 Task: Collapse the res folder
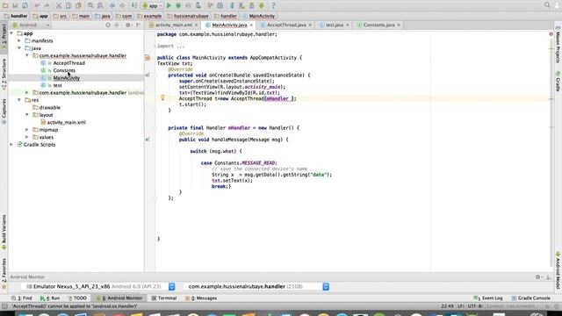[19, 100]
